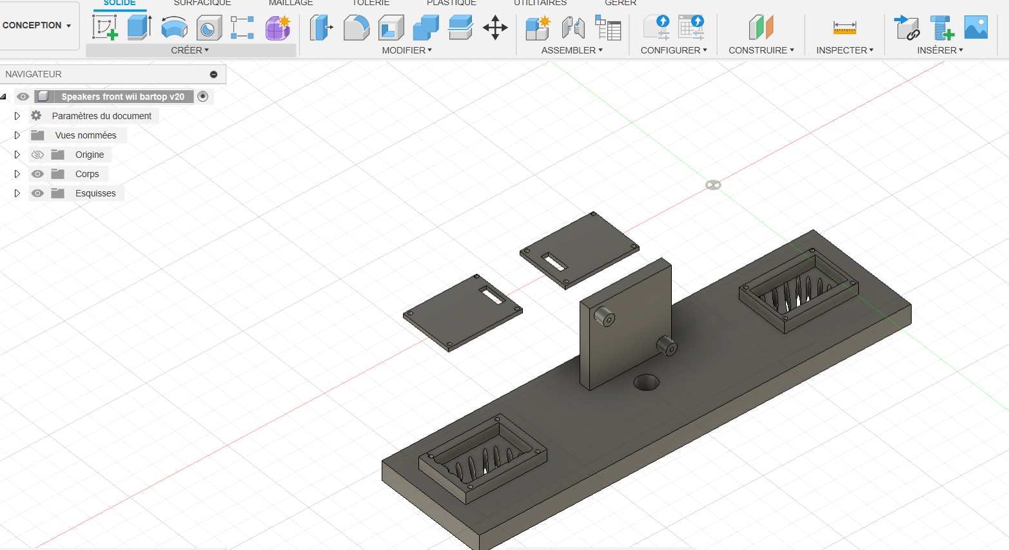Switch to the SURFACIQUE tab
Screen dimensions: 1009x550
[202, 3]
